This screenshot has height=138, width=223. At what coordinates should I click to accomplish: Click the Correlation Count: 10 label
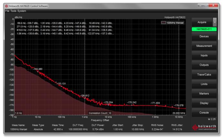click(x=100, y=113)
